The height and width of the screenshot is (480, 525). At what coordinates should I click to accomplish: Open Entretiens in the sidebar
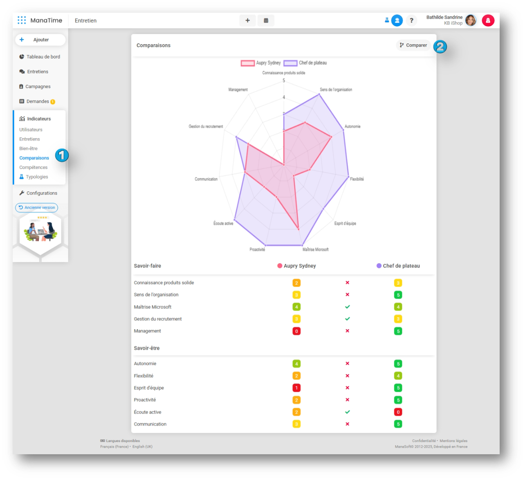[34, 72]
